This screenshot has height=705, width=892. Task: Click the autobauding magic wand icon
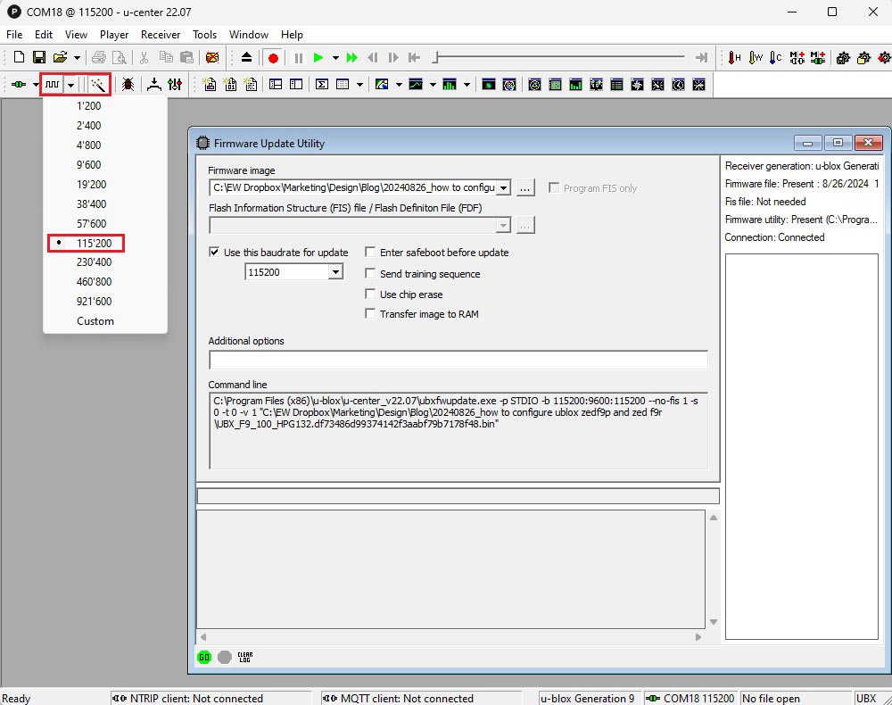98,84
